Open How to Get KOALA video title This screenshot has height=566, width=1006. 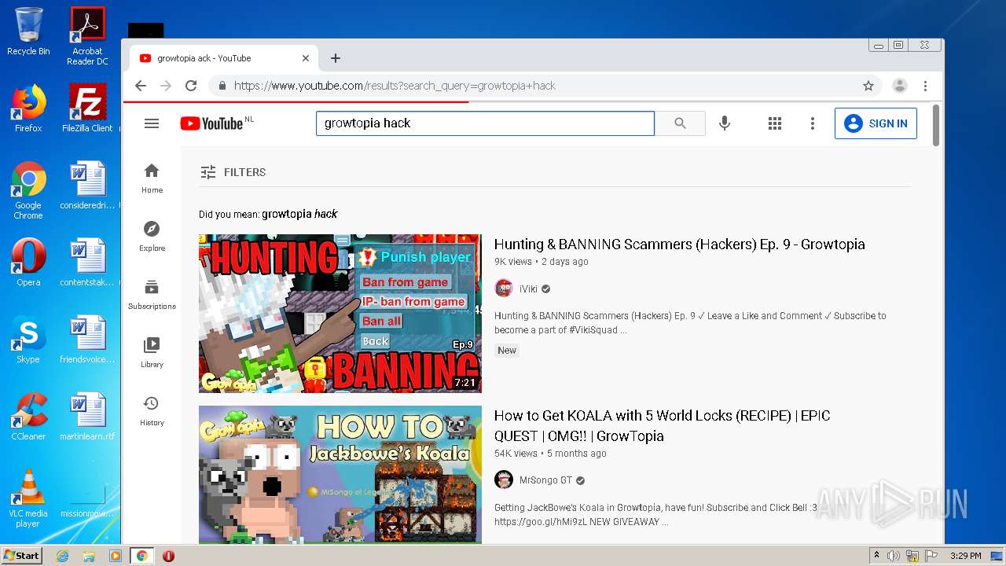point(662,425)
